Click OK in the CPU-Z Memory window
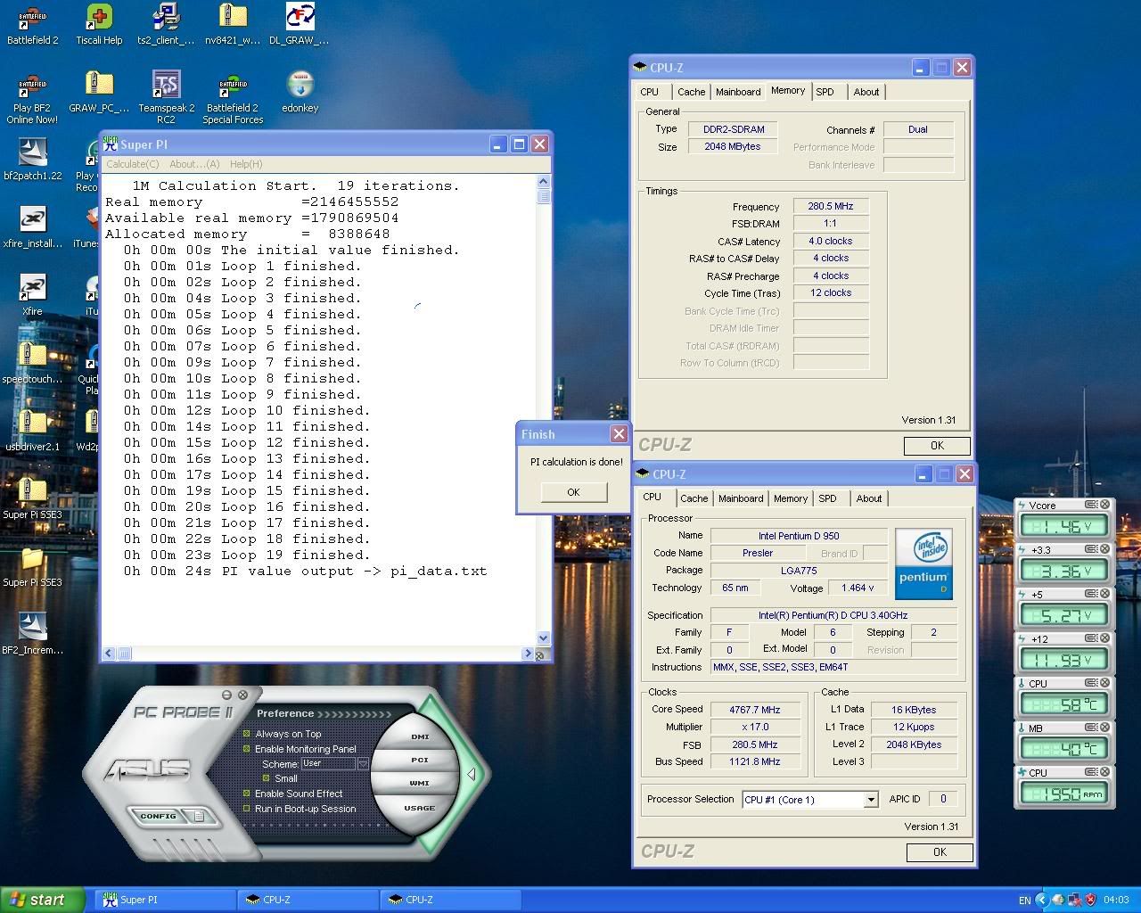Viewport: 1141px width, 913px height. coord(937,446)
